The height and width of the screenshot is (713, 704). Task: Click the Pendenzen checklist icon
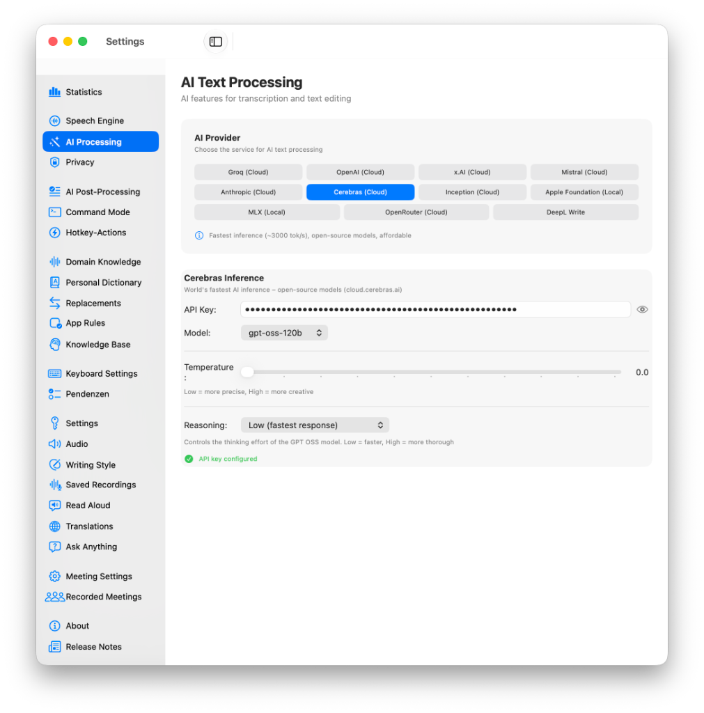tap(54, 394)
